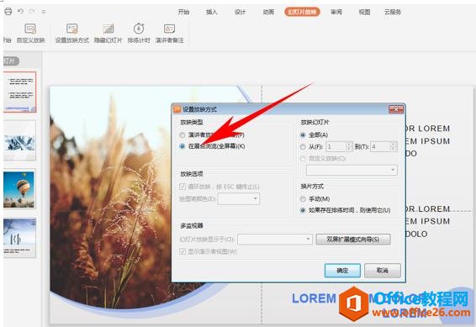476x327 pixels.
Task: Click the 设置放映方式 dialog title bar icon
Action: coord(177,109)
